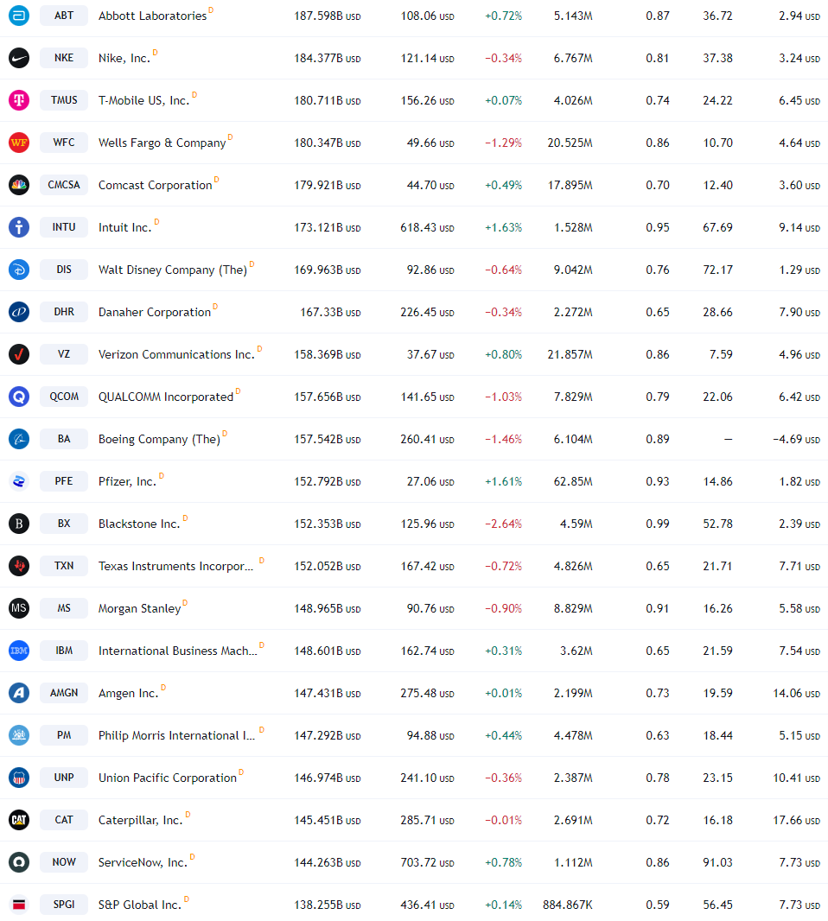
Task: Click the D superscript beside Morgan Stanley
Action: (x=184, y=603)
